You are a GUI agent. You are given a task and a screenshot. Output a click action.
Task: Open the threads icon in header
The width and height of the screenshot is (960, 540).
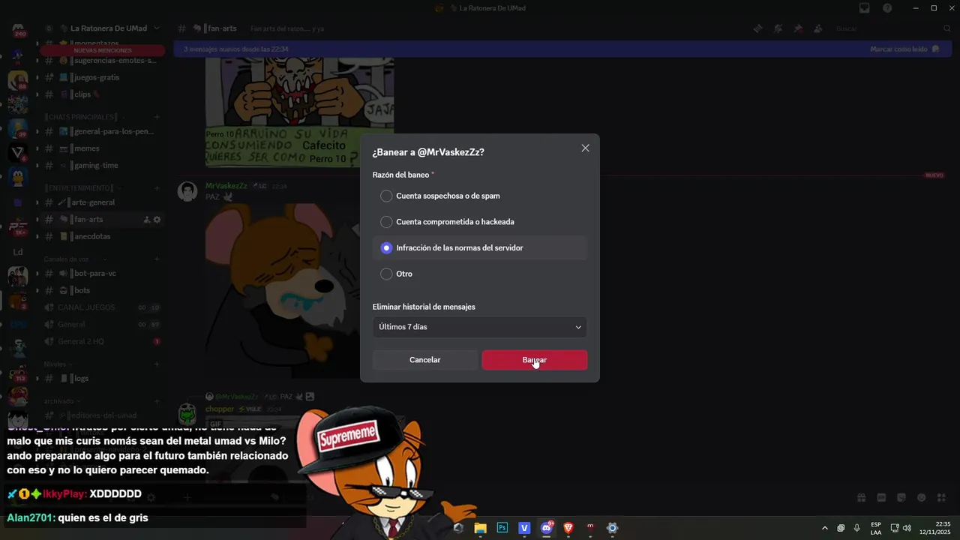pyautogui.click(x=758, y=28)
